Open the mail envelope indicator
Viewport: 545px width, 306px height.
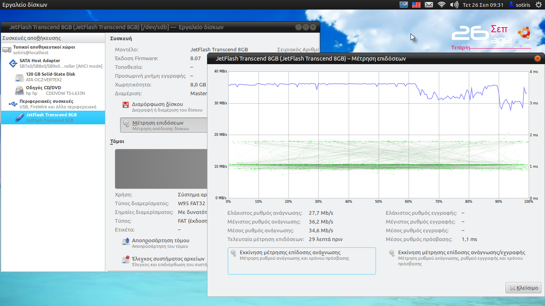point(429,5)
